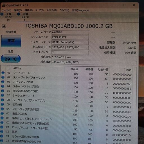Click the drive letter field F:
Image resolution: width=144 pixels, height=144 pixels.
click(x=70, y=53)
